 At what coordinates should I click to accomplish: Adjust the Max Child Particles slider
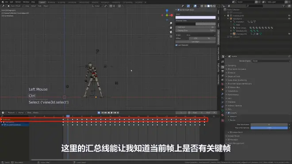pyautogui.click(x=269, y=128)
